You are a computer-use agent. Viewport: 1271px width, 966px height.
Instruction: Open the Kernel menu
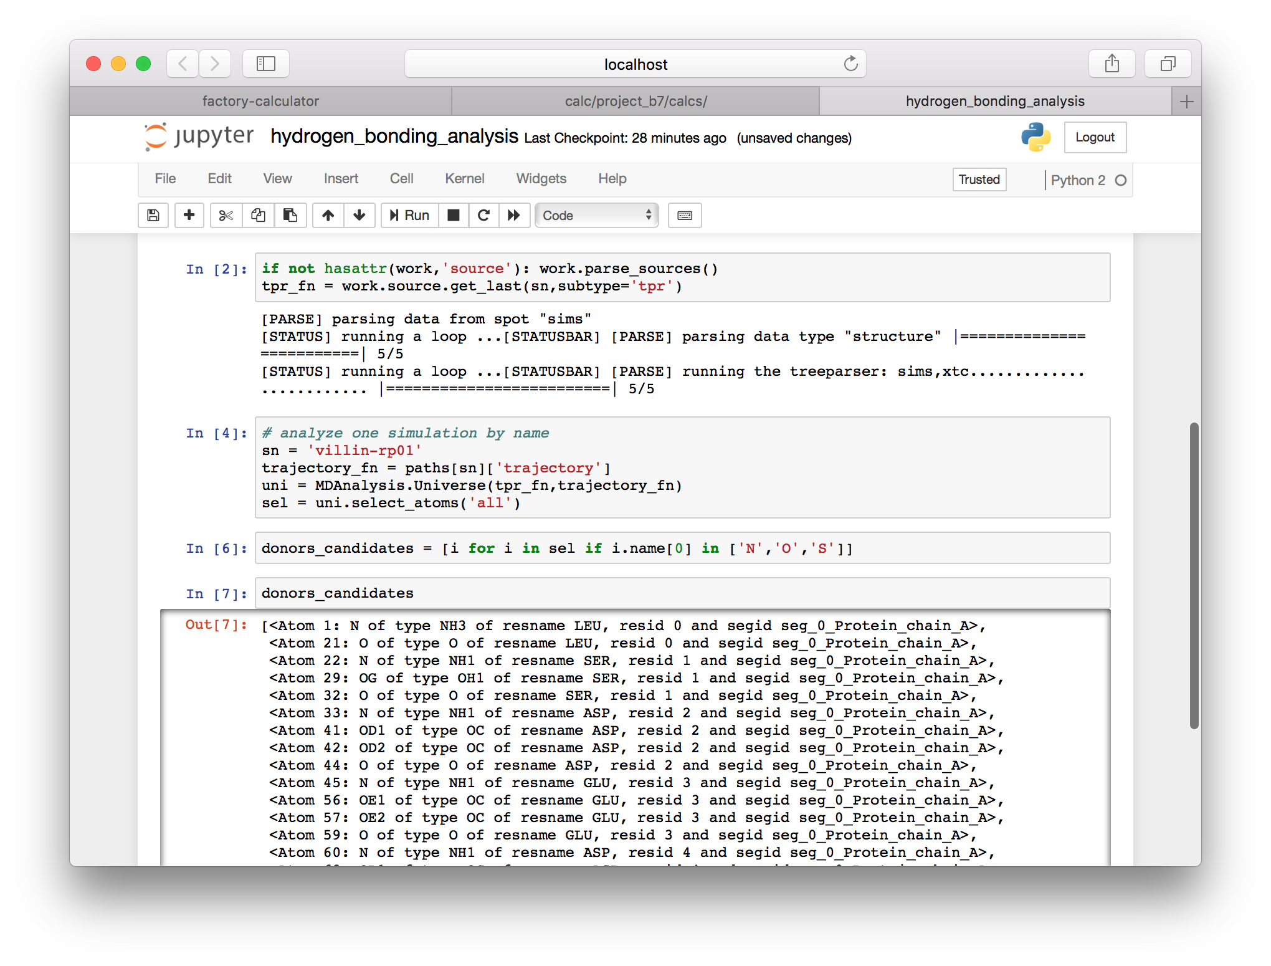[464, 179]
